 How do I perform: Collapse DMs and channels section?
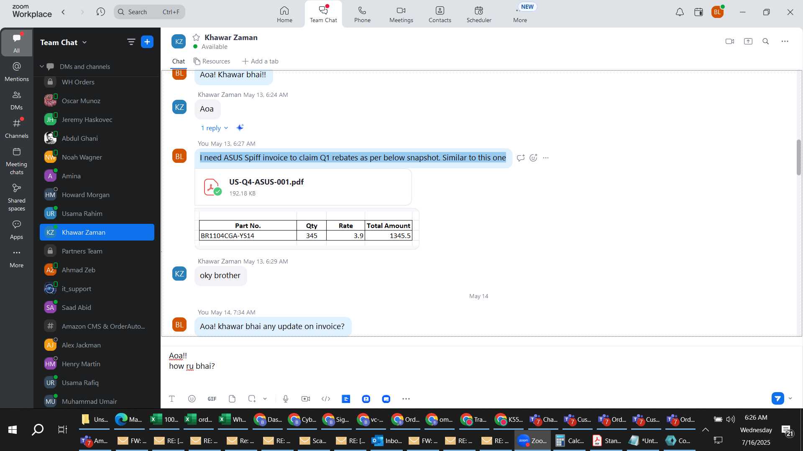[42, 66]
